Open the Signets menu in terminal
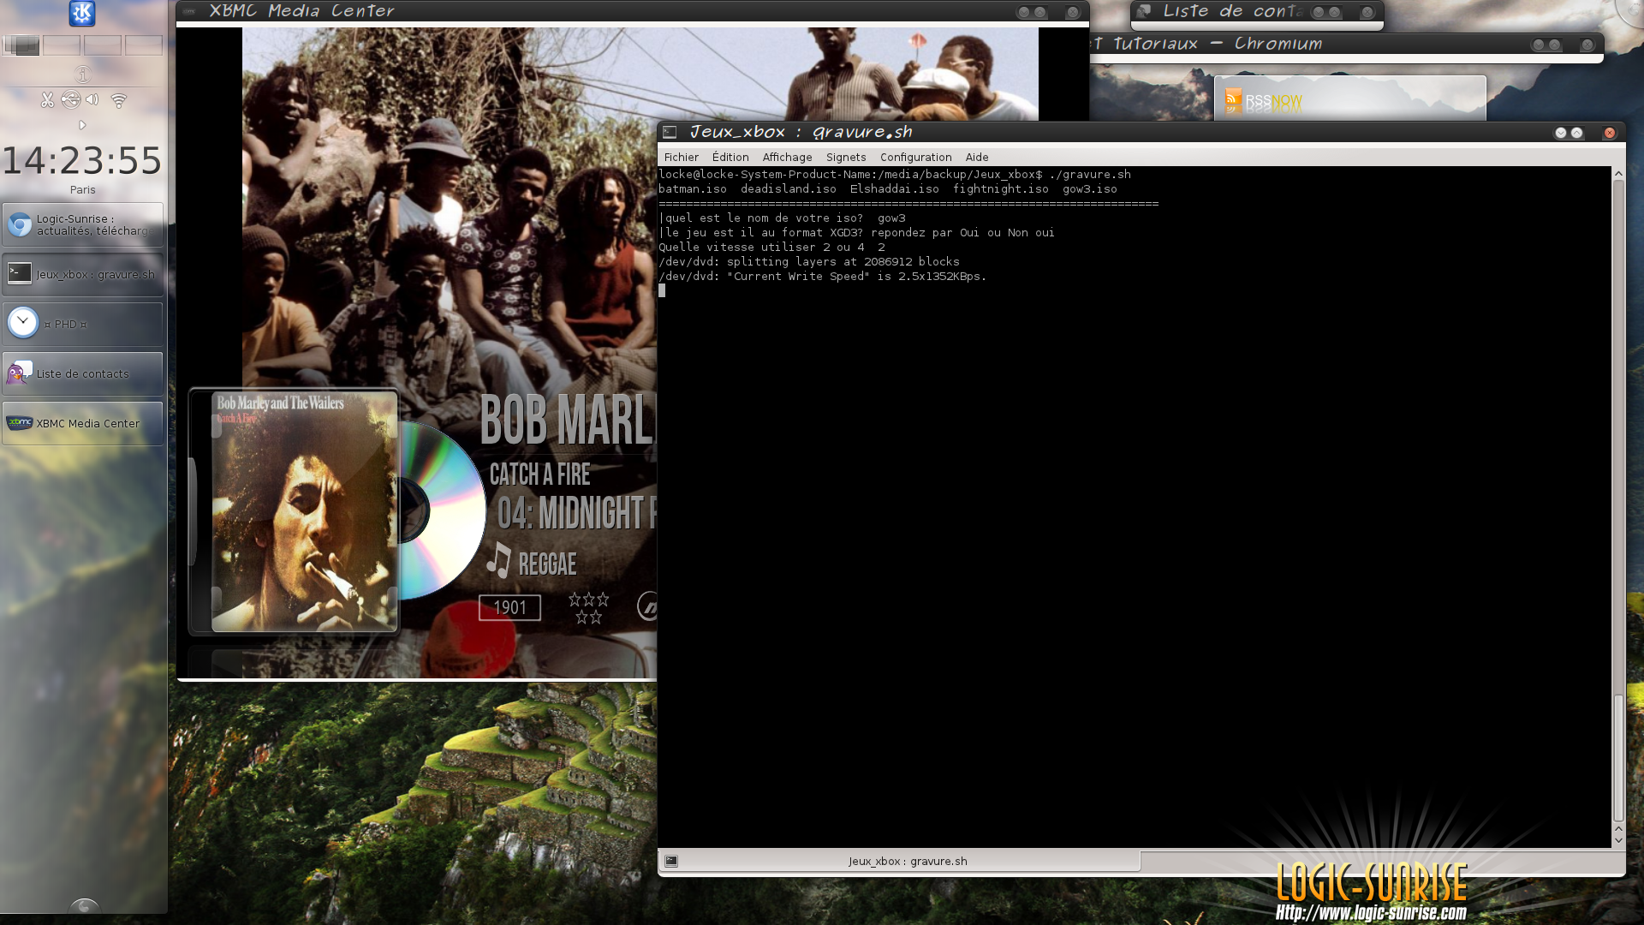Image resolution: width=1644 pixels, height=925 pixels. point(846,157)
